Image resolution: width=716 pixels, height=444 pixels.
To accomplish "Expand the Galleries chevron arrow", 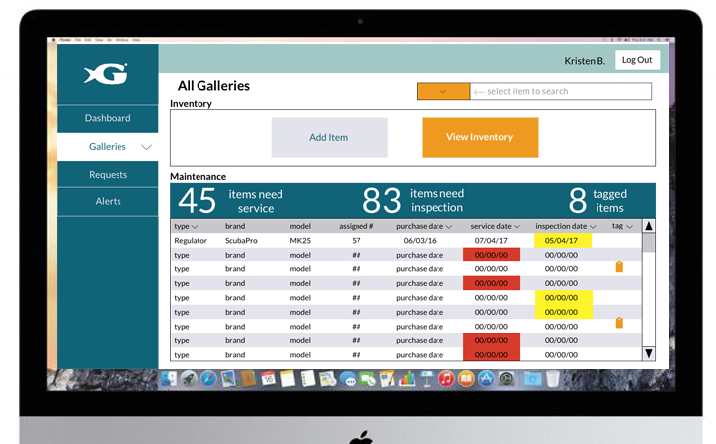I will coord(146,147).
